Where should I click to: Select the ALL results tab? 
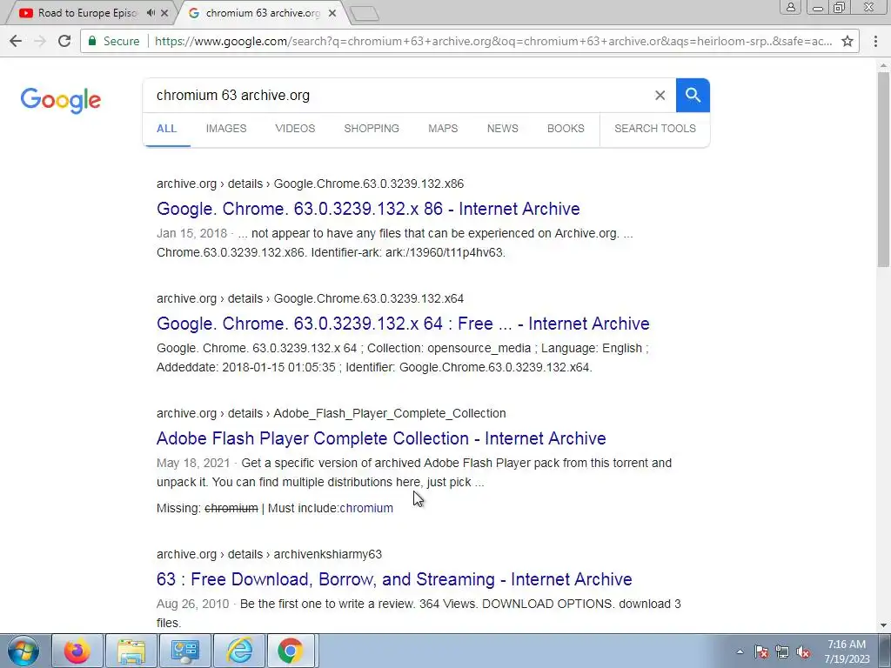coord(166,129)
